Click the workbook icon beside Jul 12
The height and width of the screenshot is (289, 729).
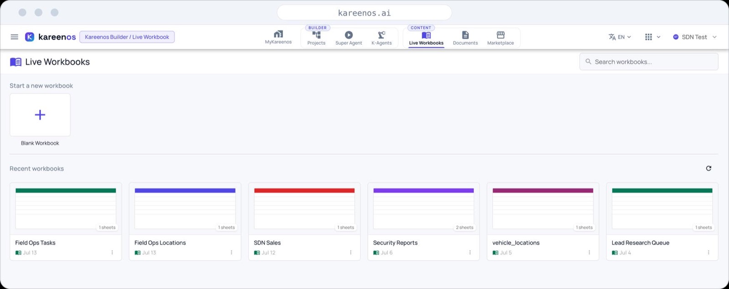click(257, 253)
